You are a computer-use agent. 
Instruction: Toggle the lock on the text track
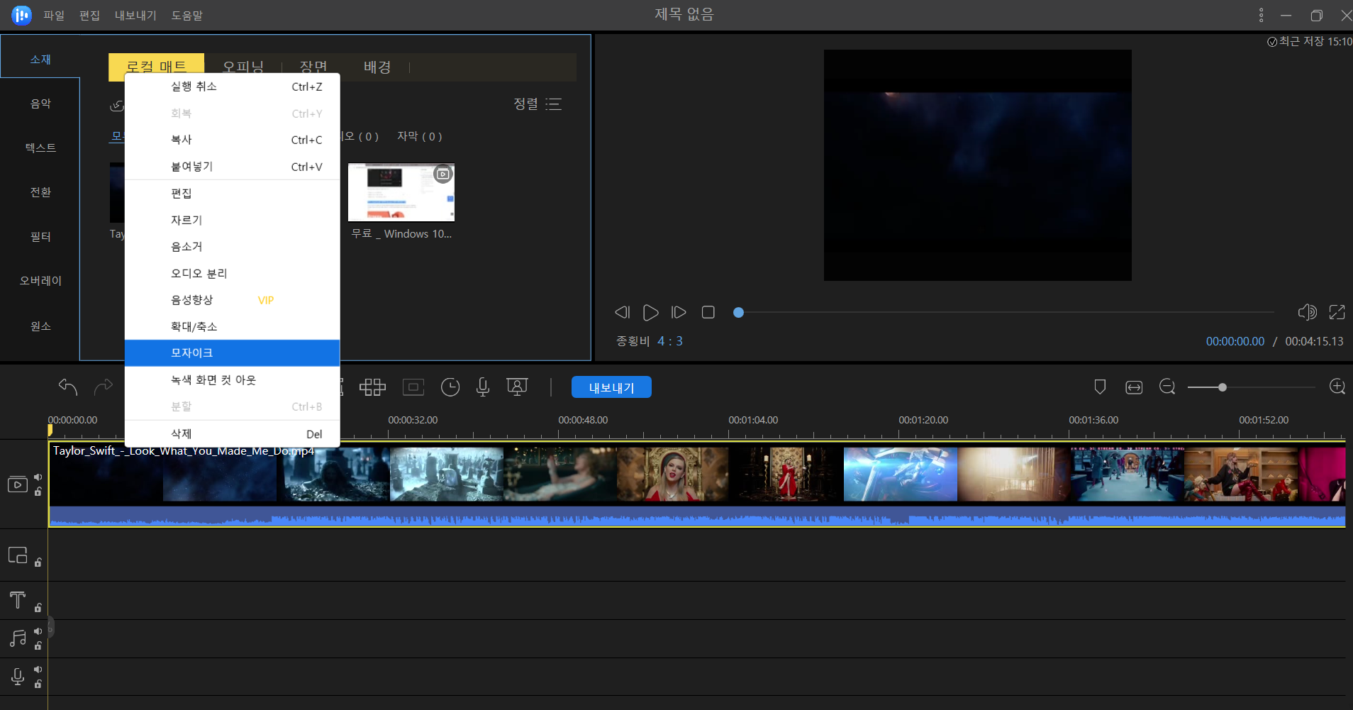click(38, 608)
